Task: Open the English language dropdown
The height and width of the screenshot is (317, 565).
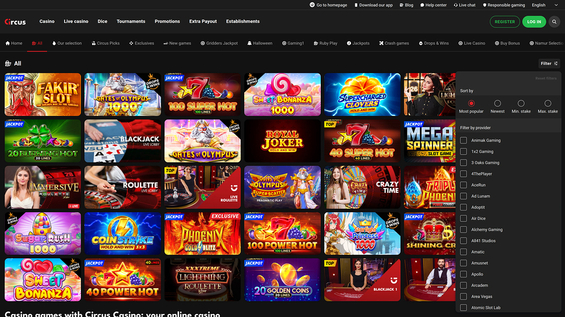Action: pyautogui.click(x=544, y=5)
